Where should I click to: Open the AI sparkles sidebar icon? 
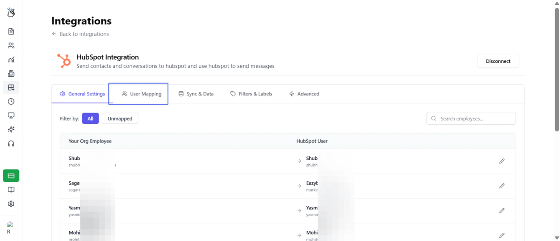click(x=11, y=129)
